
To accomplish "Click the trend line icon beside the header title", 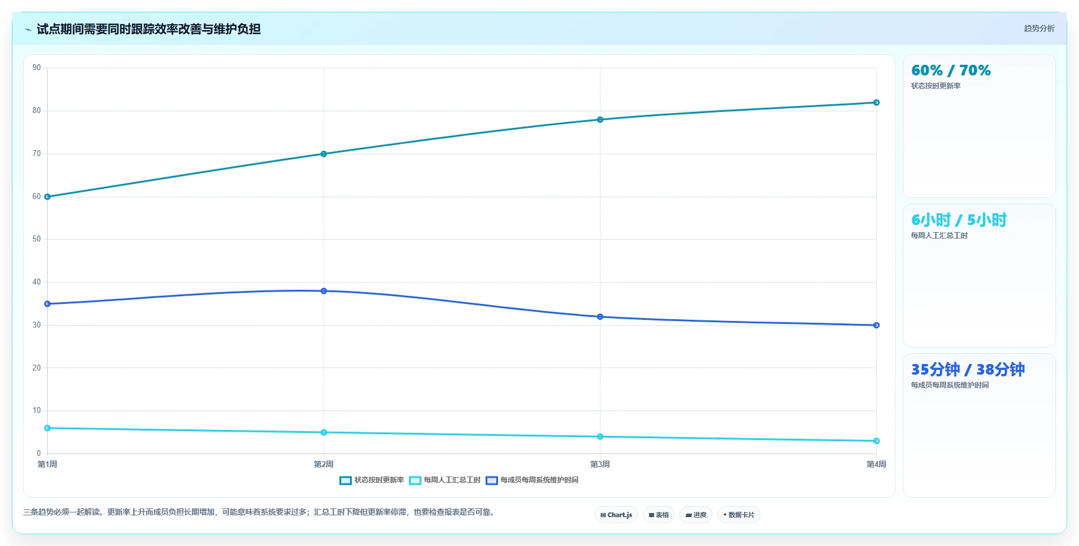I will tap(28, 29).
